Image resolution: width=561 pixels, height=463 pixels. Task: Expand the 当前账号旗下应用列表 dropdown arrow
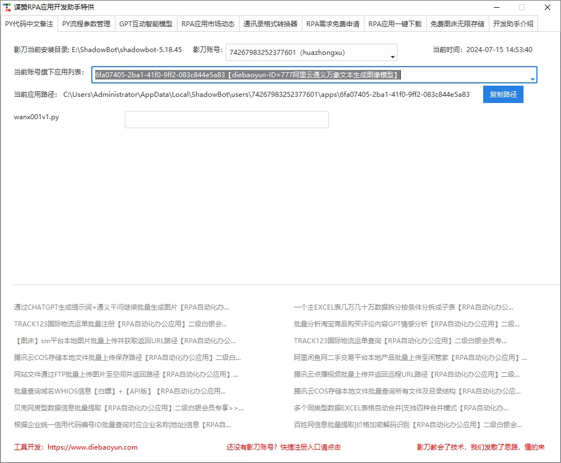click(x=532, y=79)
